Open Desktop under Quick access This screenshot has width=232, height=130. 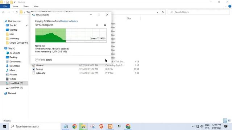point(13,30)
